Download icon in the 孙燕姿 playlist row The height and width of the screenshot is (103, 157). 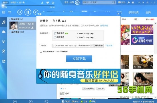[x=32, y=28]
